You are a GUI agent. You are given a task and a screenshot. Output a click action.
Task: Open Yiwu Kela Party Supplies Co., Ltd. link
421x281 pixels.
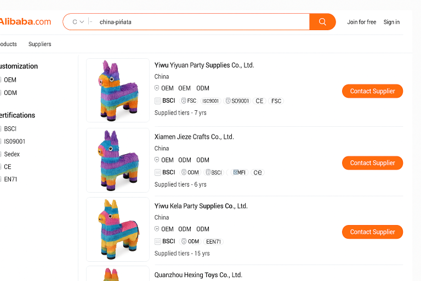pos(201,206)
